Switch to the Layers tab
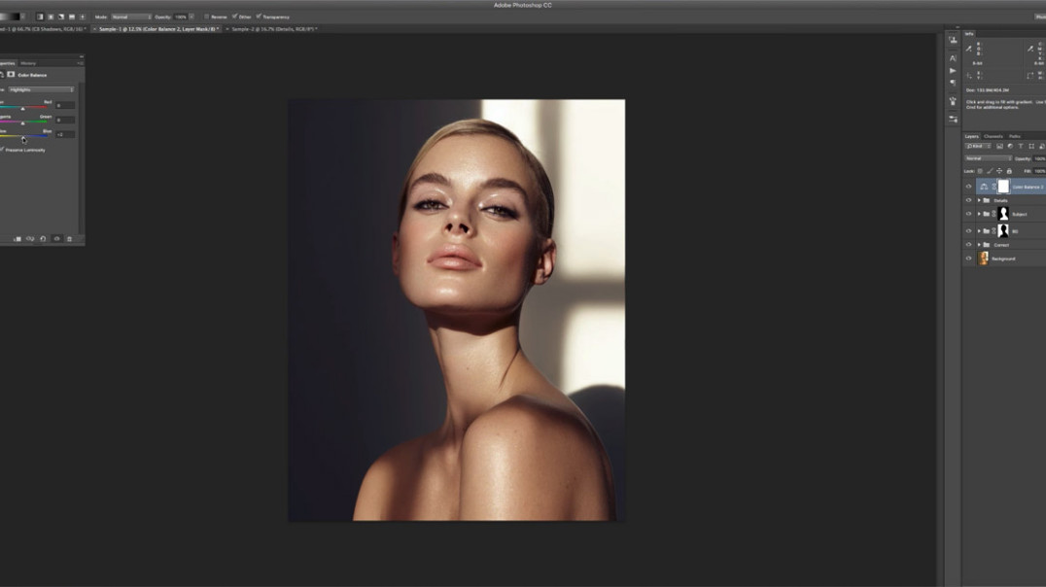This screenshot has height=587, width=1046. click(x=971, y=136)
